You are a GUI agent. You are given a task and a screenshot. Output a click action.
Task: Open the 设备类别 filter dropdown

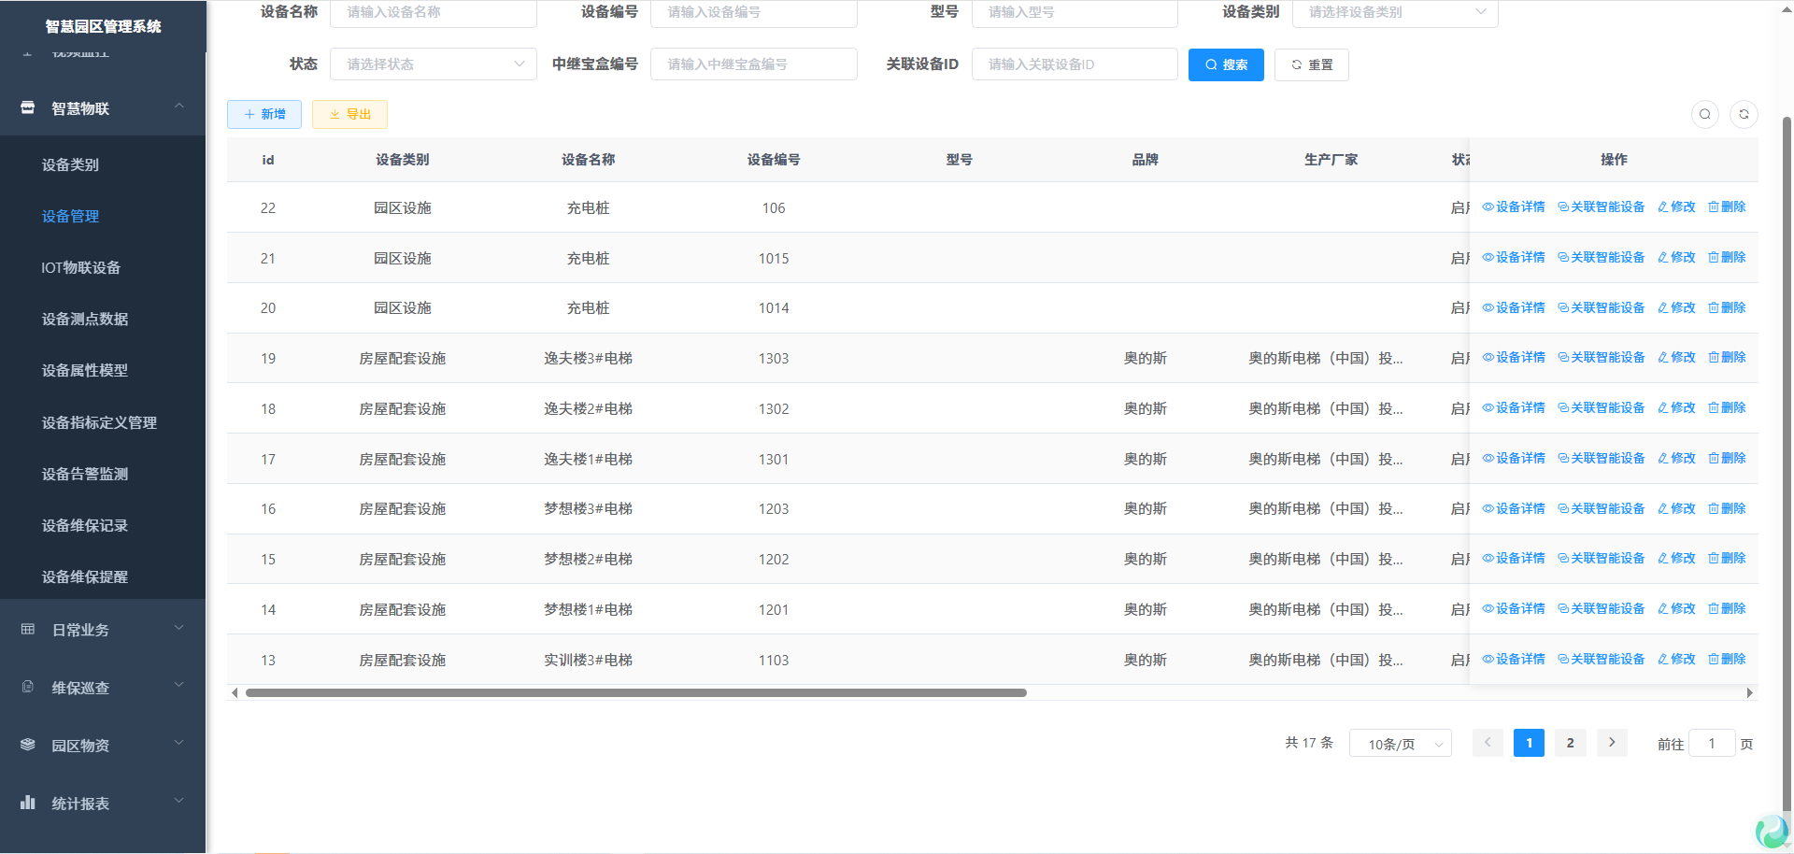tap(1394, 12)
